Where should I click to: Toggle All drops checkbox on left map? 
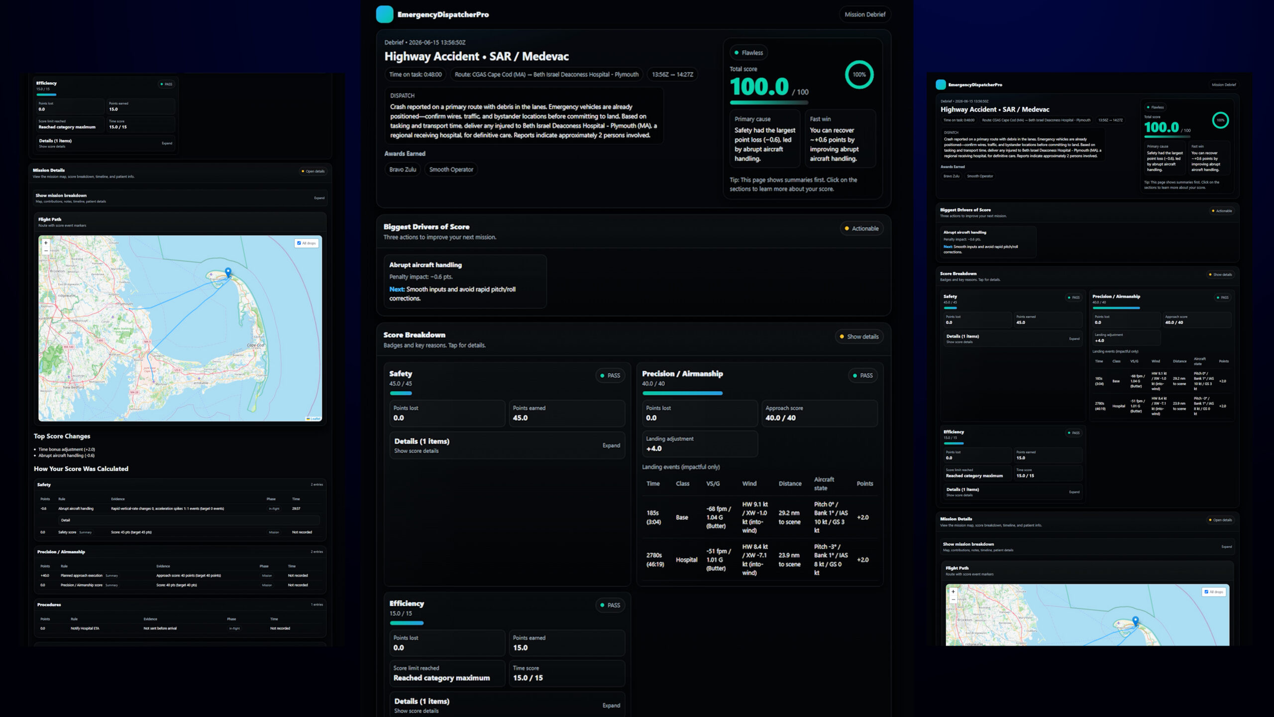pos(299,243)
